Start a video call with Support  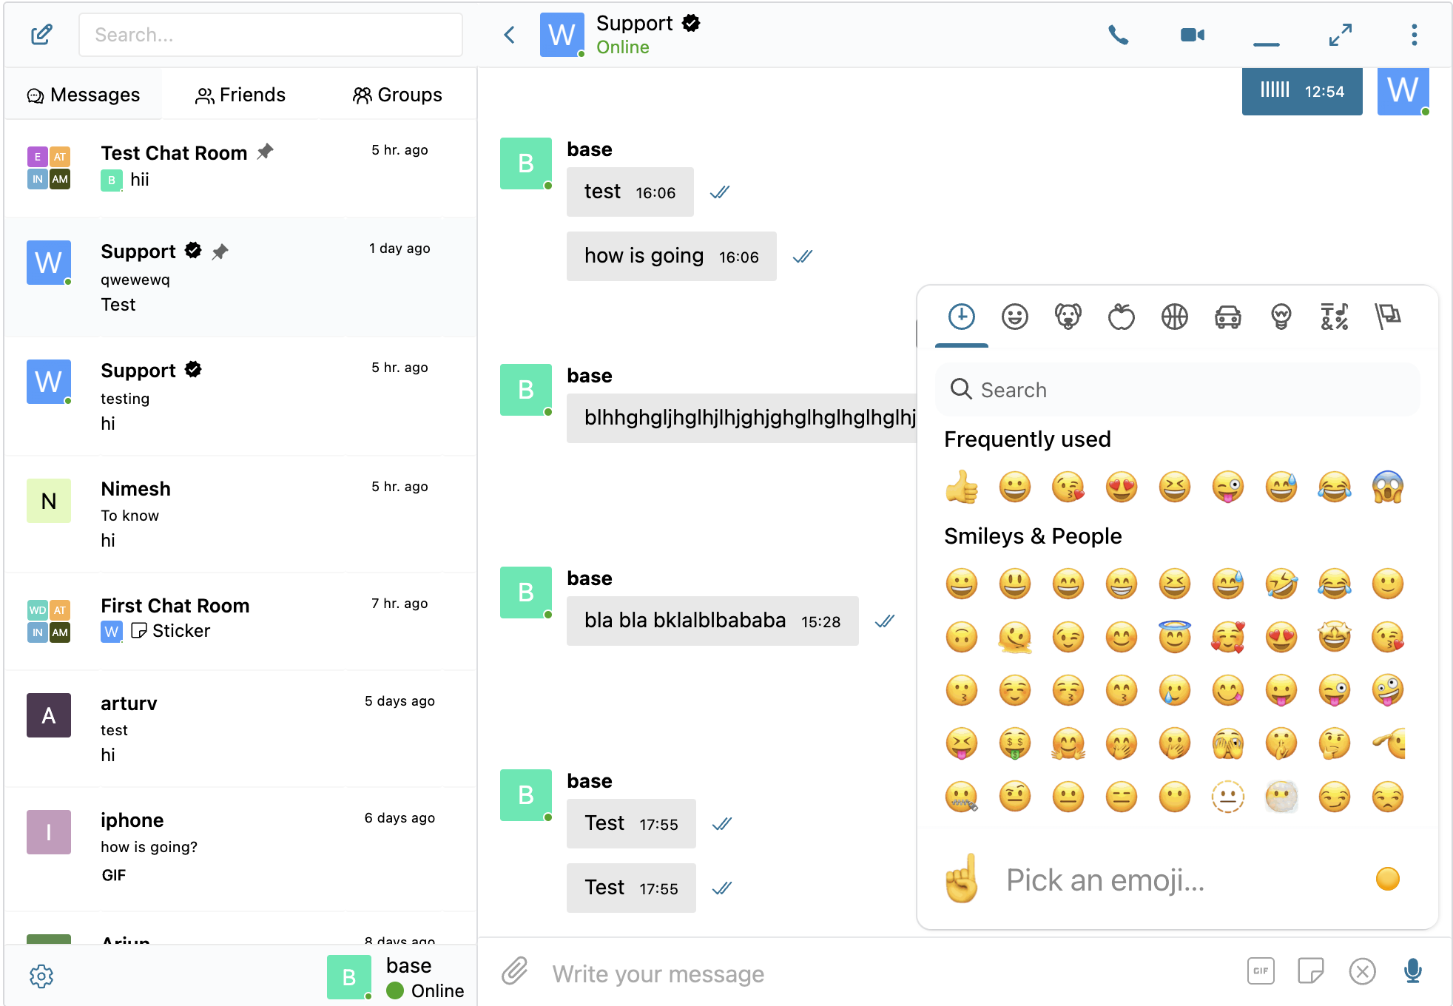pyautogui.click(x=1191, y=34)
